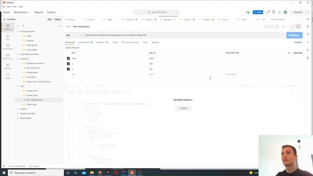Viewport: 313px width, 176px height.
Task: Click the capture requests satellite icon
Action: tap(268, 12)
